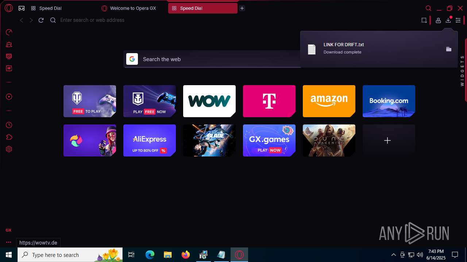Open the Easy Setup menu icon

[458, 20]
